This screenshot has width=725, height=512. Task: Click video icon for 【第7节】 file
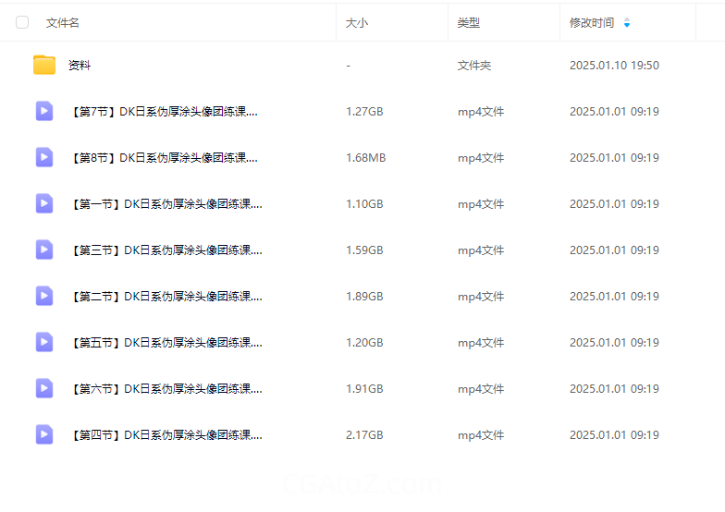[x=44, y=111]
